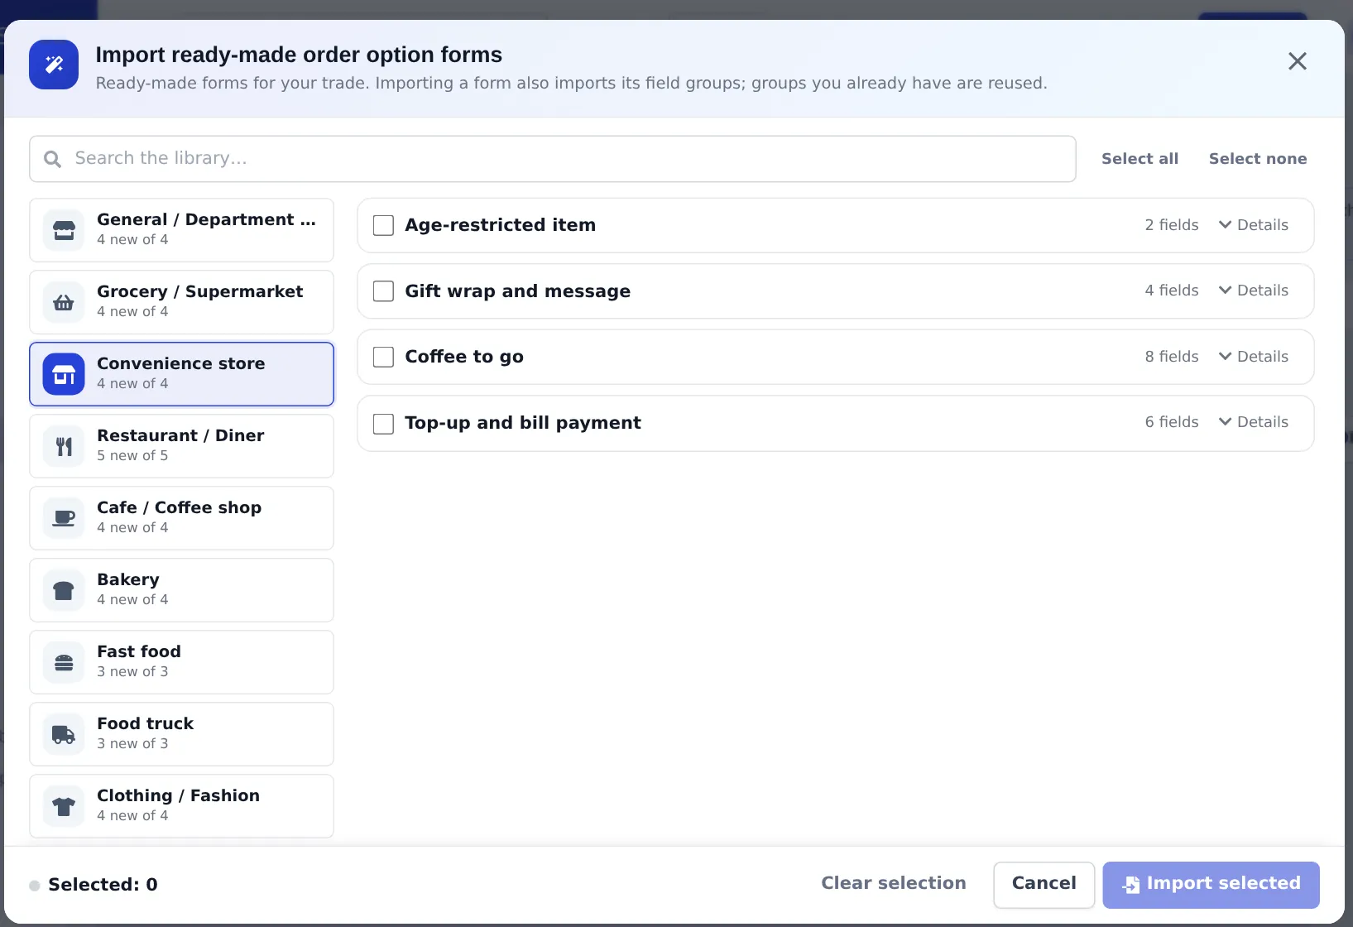Click the Food truck icon
This screenshot has height=927, width=1353.
point(64,734)
